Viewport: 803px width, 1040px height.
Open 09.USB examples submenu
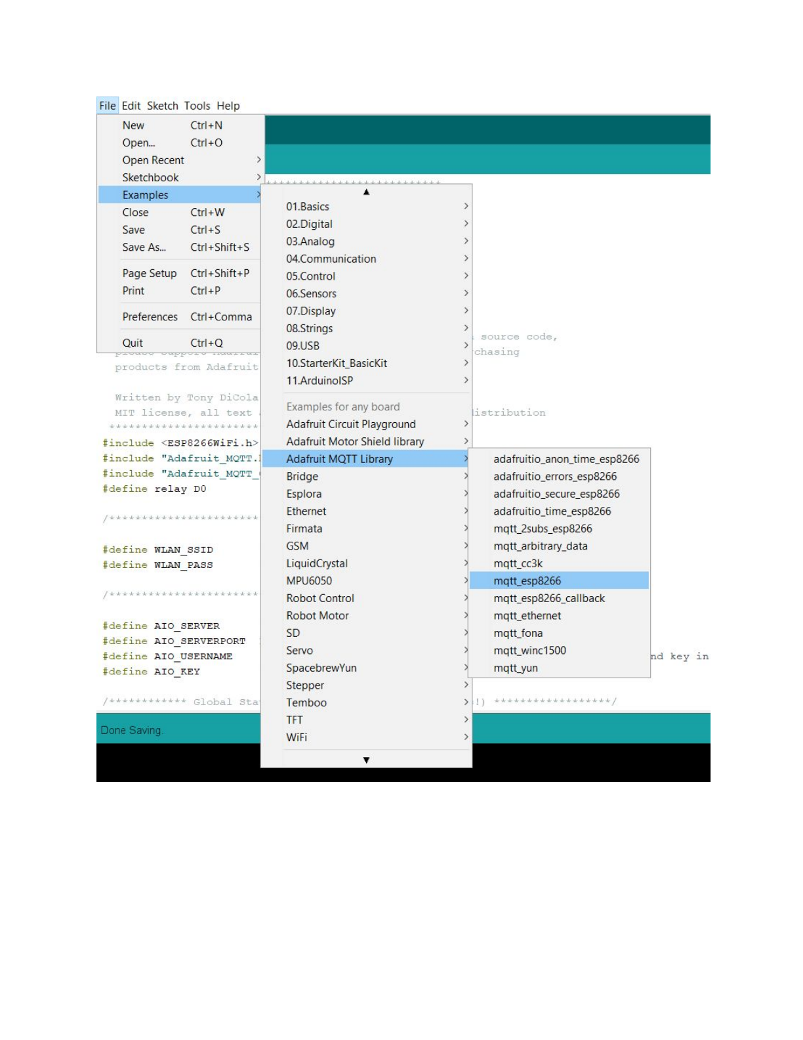(366, 345)
